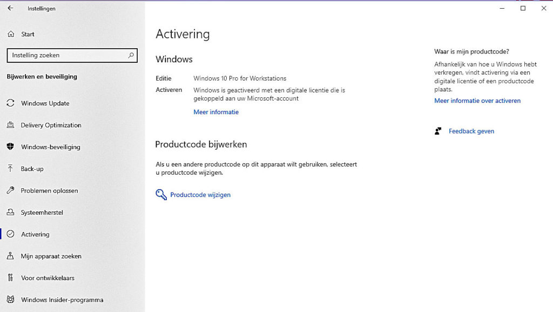The width and height of the screenshot is (553, 312).
Task: Click the Windows Update sync icon
Action: point(11,103)
